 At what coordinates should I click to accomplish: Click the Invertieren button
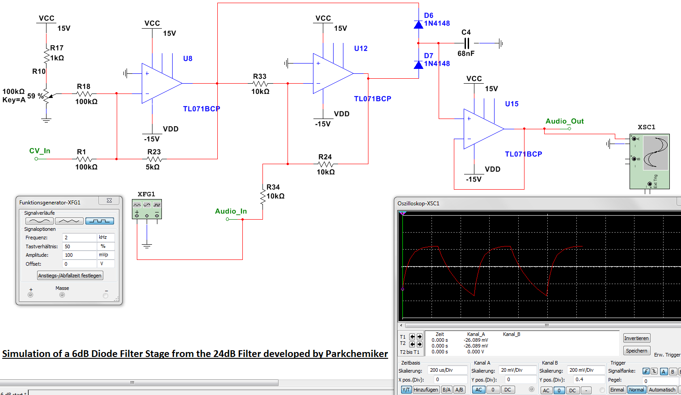click(636, 338)
